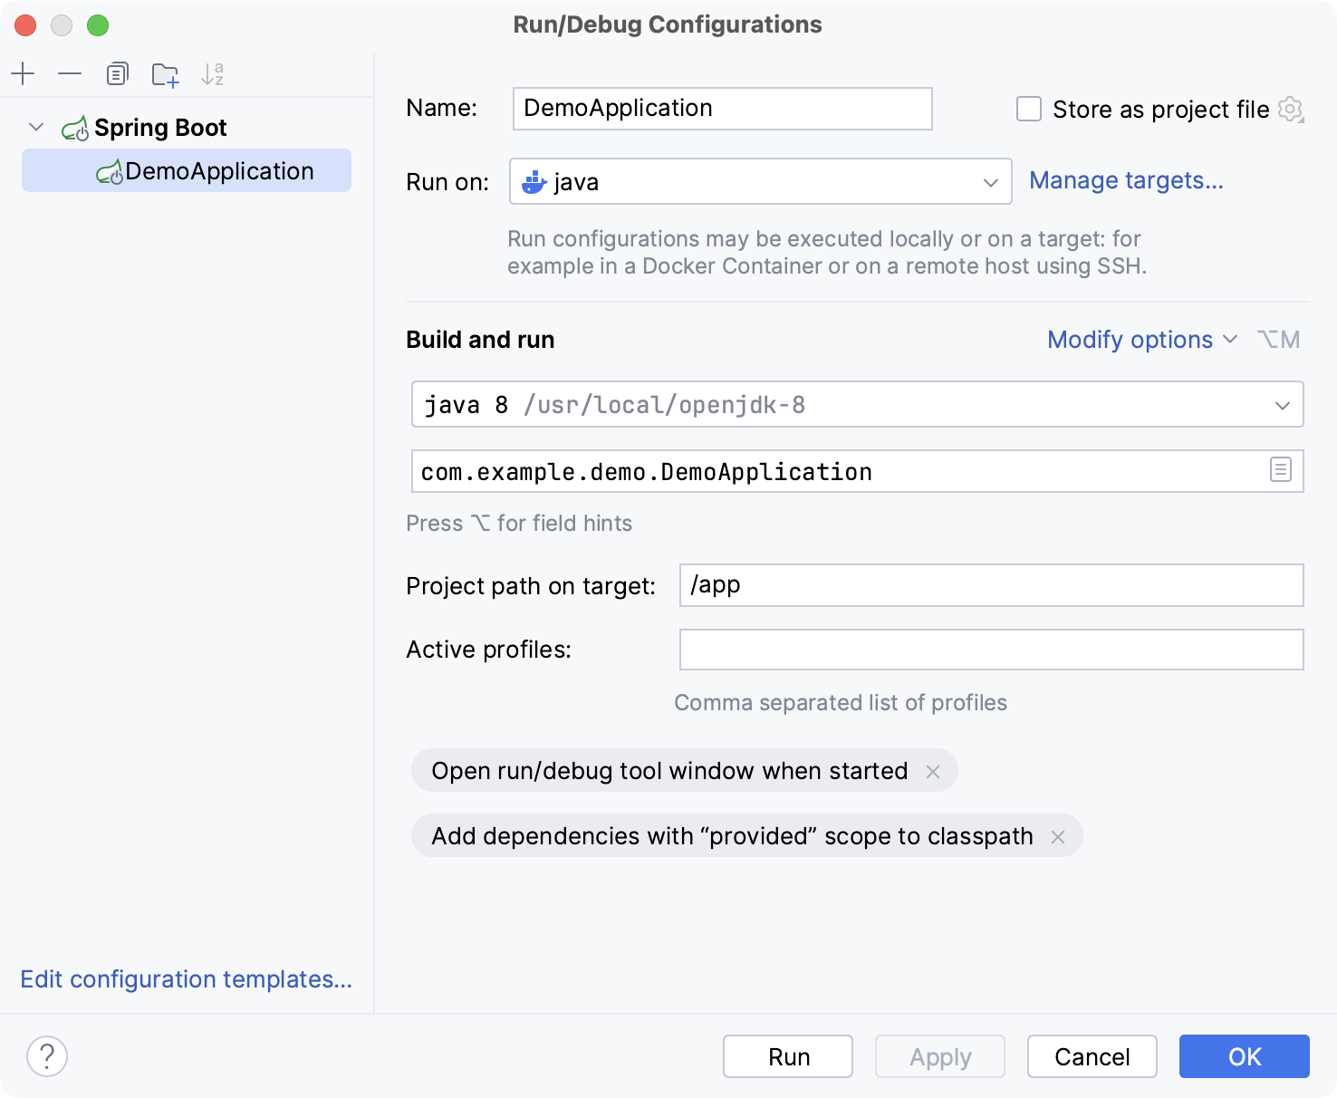The width and height of the screenshot is (1337, 1098).
Task: Remove the selected configuration
Action: pyautogui.click(x=70, y=73)
